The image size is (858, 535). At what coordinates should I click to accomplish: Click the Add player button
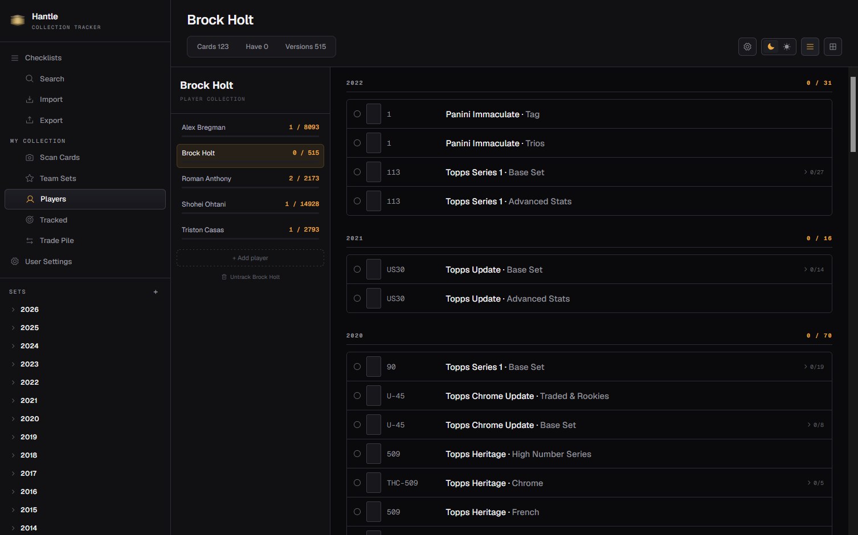[x=250, y=258]
